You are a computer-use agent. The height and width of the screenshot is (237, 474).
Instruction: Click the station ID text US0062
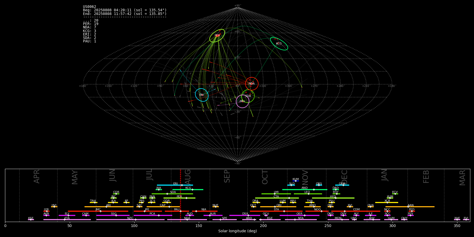click(90, 7)
